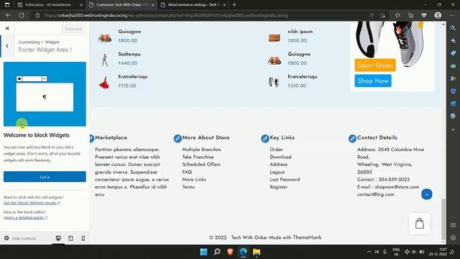Switch to the Softaculous browser tab
This screenshot has width=460, height=259.
click(47, 5)
